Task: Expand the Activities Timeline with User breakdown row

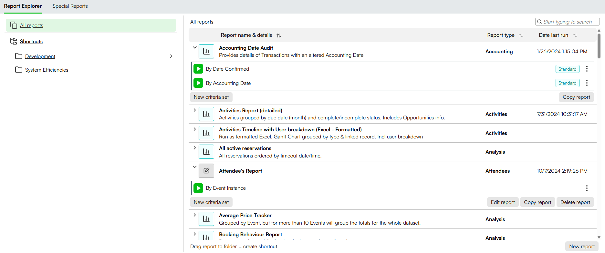Action: [194, 129]
